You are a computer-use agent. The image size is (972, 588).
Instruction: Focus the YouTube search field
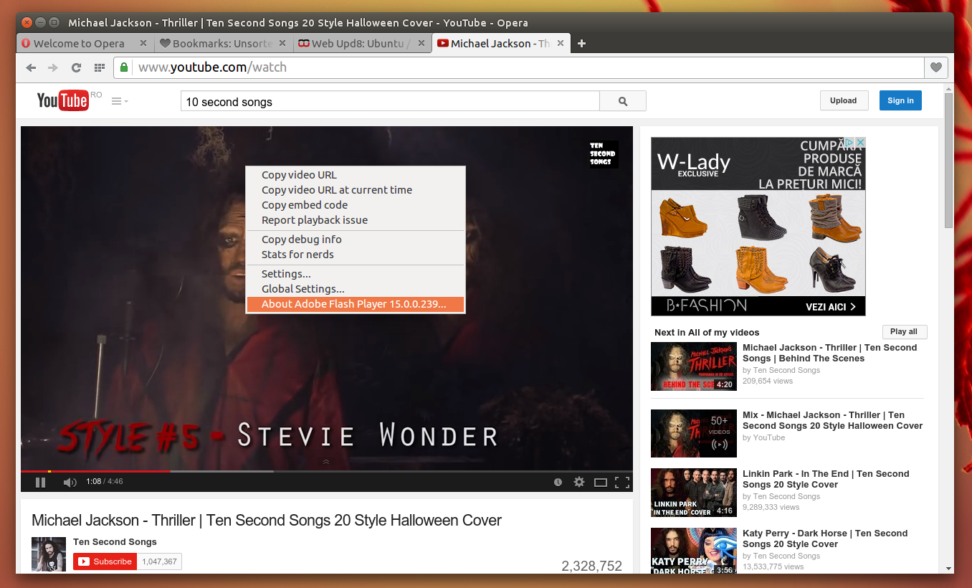click(x=390, y=101)
